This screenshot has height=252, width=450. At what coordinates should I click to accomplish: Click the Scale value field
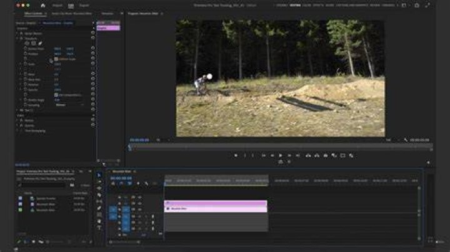click(x=57, y=64)
